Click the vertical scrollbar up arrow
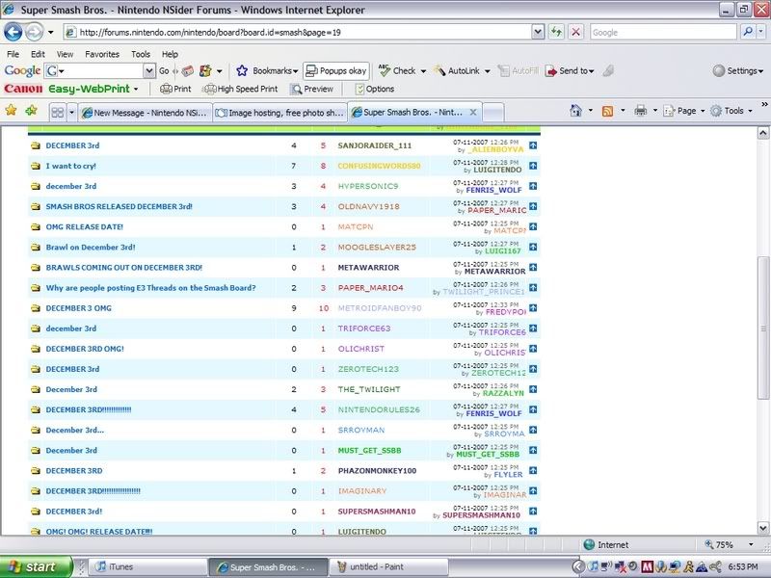 [762, 132]
